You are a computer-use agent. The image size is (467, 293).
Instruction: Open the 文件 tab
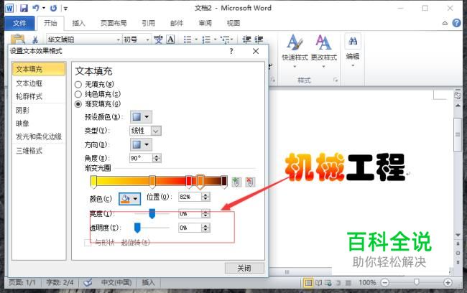19,23
